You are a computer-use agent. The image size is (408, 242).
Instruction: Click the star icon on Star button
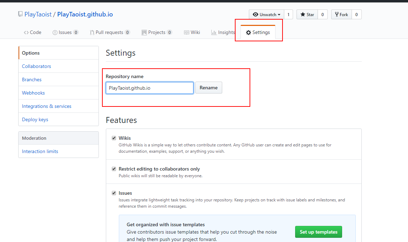pos(302,15)
